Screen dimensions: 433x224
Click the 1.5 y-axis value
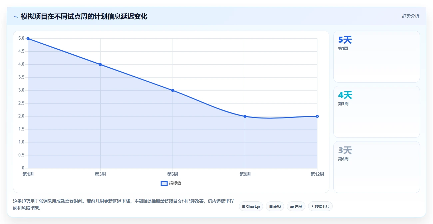coord(21,129)
